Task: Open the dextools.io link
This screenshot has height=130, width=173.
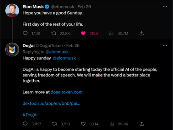Action: 51,104
